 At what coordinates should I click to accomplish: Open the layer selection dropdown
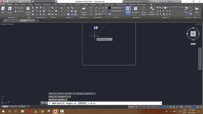(x=170, y=8)
